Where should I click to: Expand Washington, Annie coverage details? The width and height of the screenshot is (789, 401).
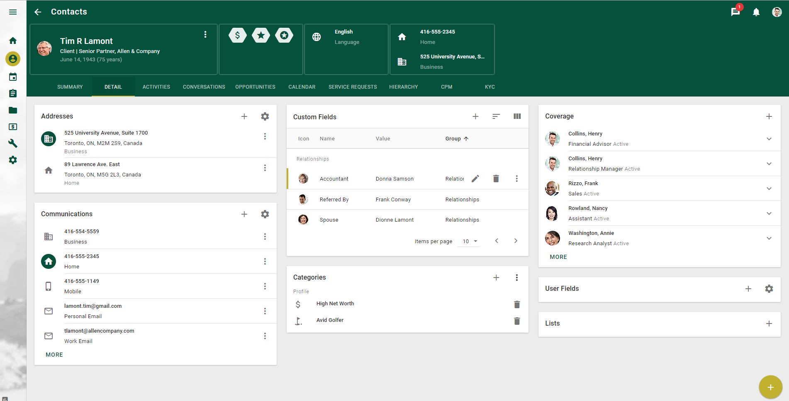(x=769, y=238)
